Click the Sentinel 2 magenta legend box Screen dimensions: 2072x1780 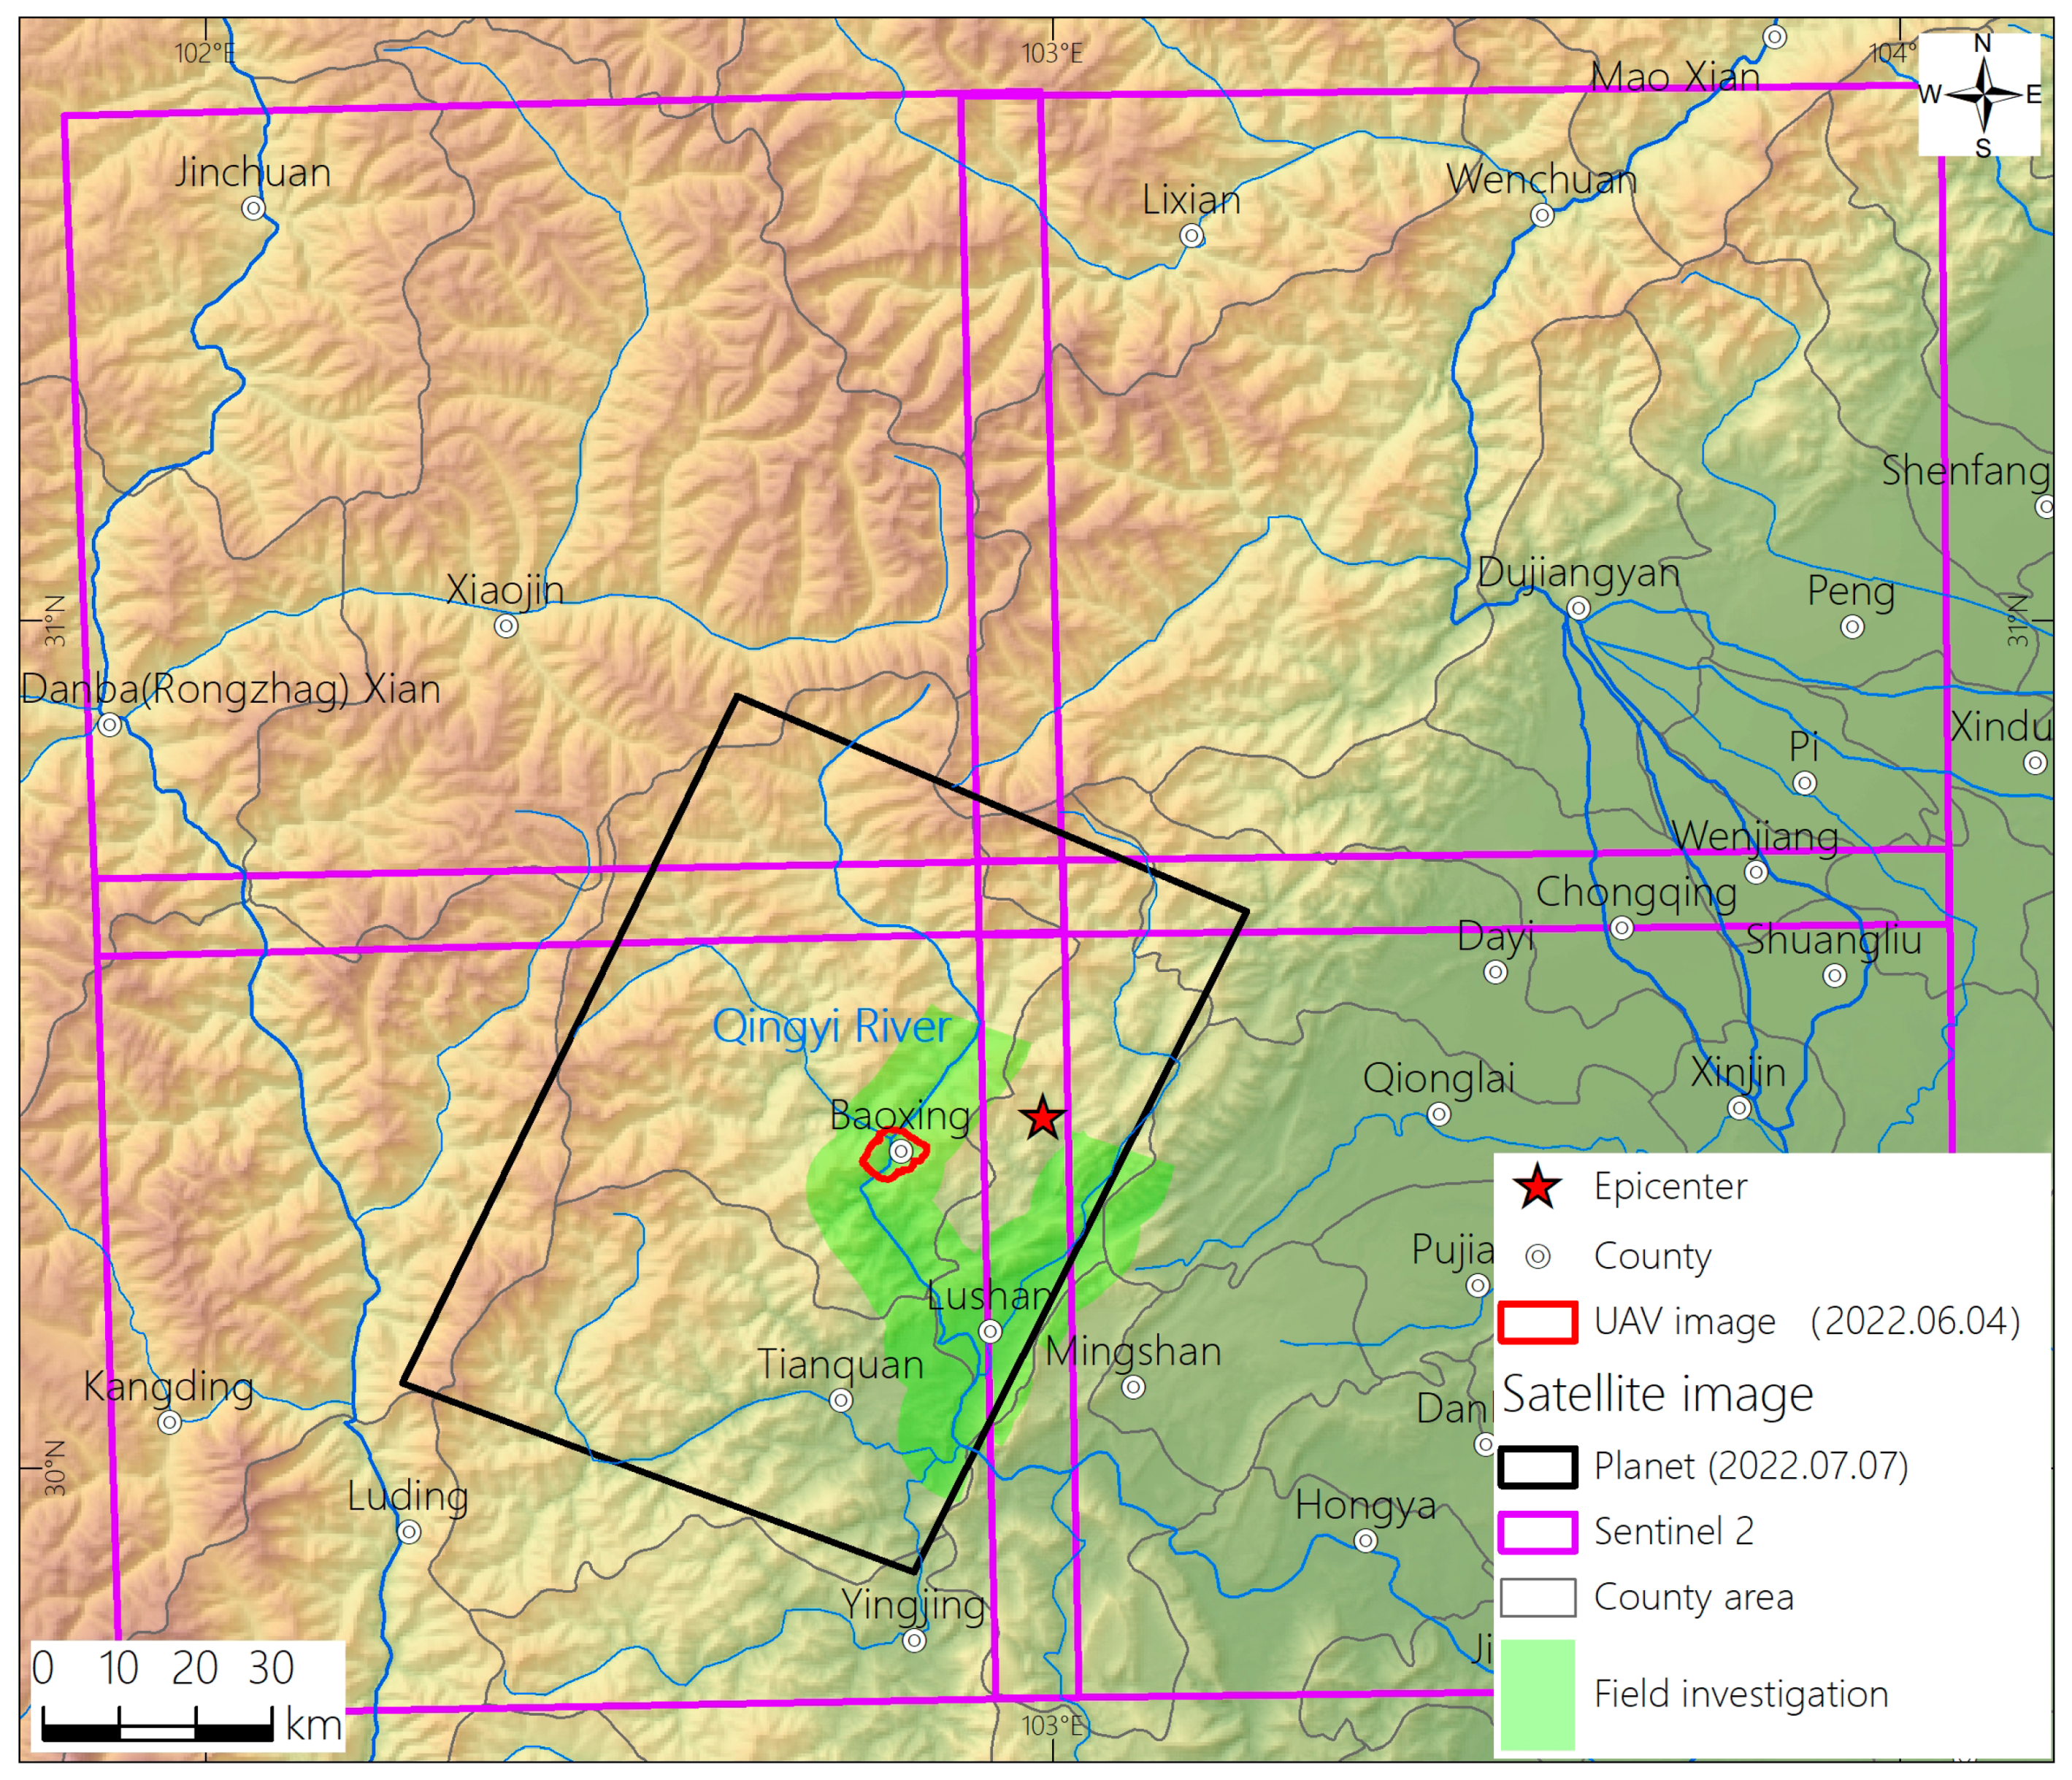pyautogui.click(x=1538, y=1532)
